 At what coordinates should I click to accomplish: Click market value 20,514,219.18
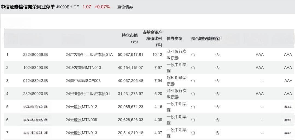(x=131, y=133)
